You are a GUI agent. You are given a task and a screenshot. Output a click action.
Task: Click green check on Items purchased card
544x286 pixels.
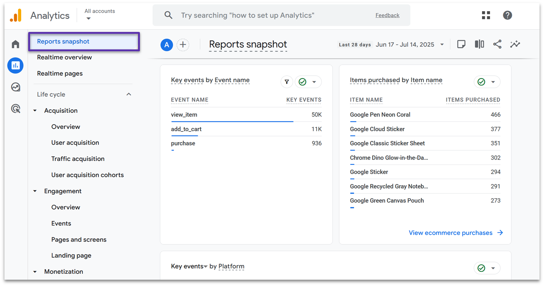(481, 82)
